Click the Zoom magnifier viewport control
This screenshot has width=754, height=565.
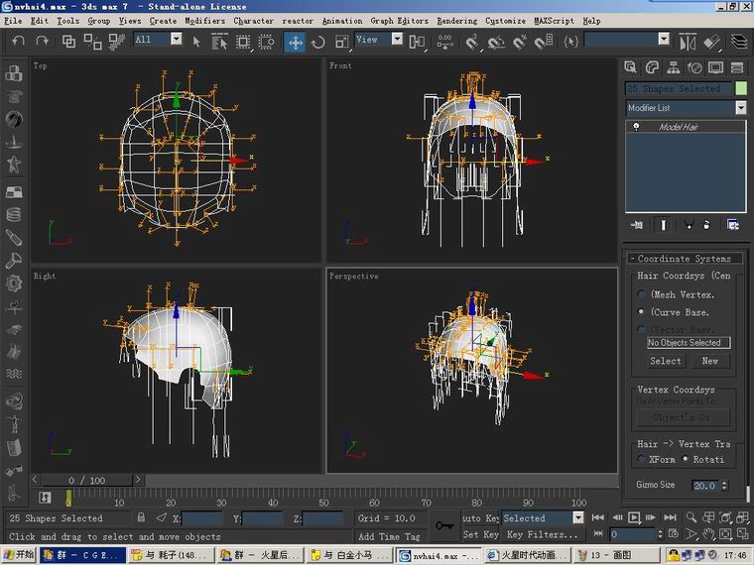click(691, 517)
